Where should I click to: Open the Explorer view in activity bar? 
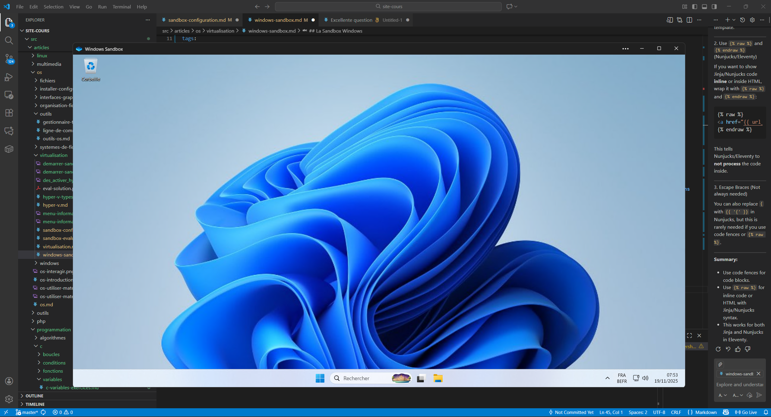(9, 22)
